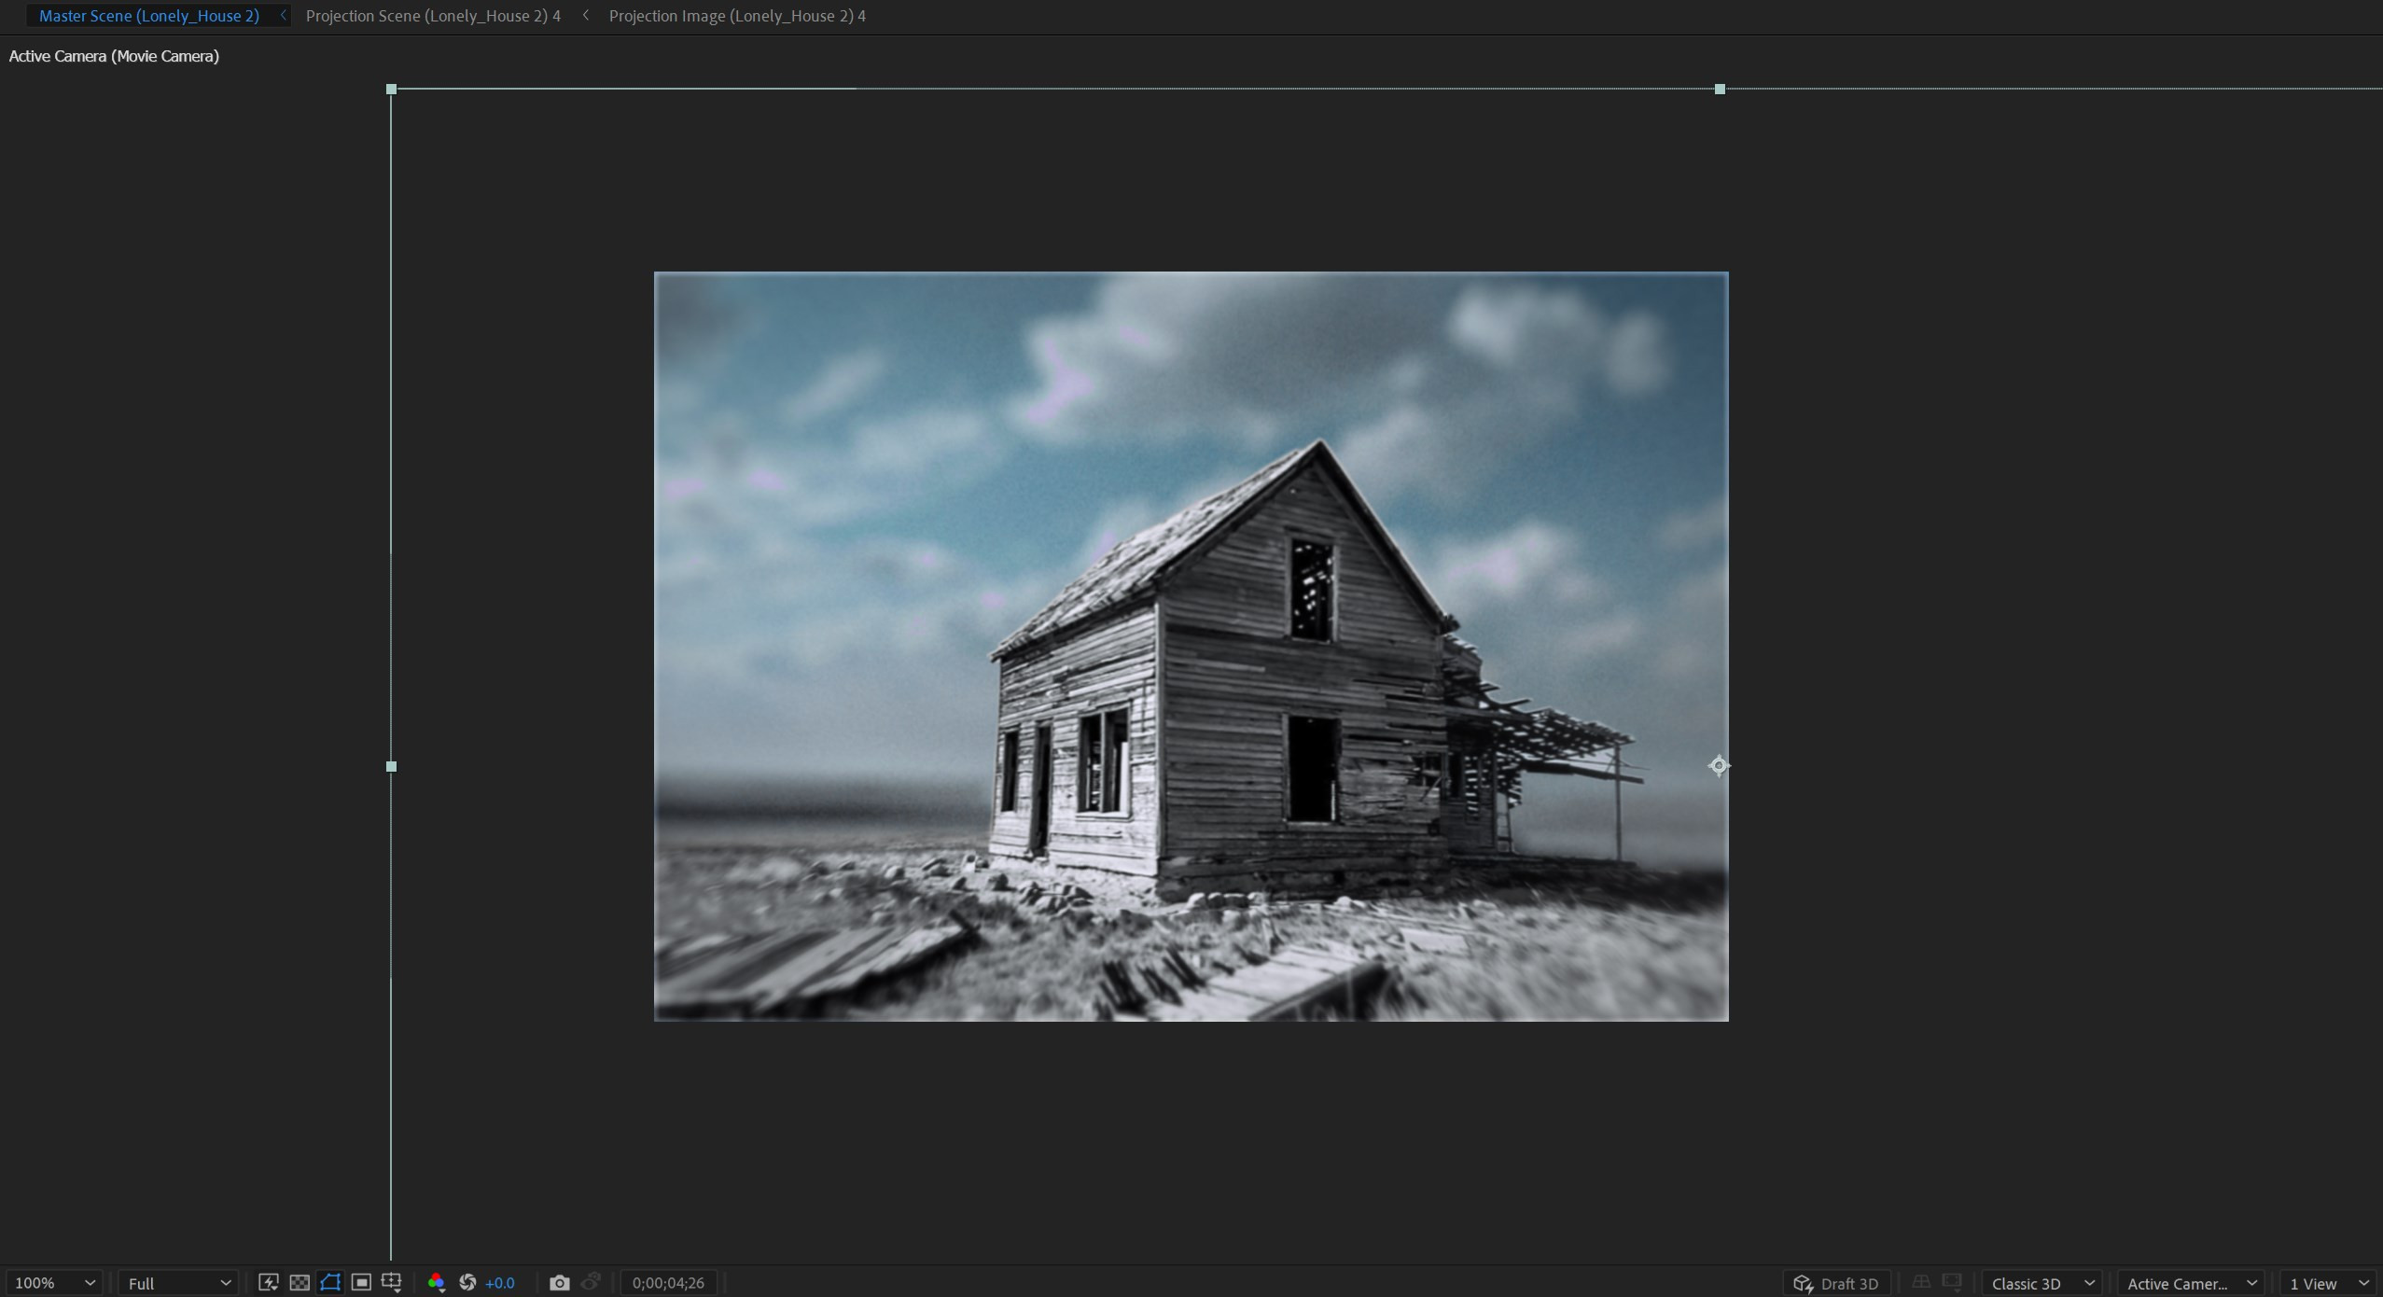The width and height of the screenshot is (2383, 1297).
Task: Open the 100% magnification dropdown
Action: tap(54, 1283)
